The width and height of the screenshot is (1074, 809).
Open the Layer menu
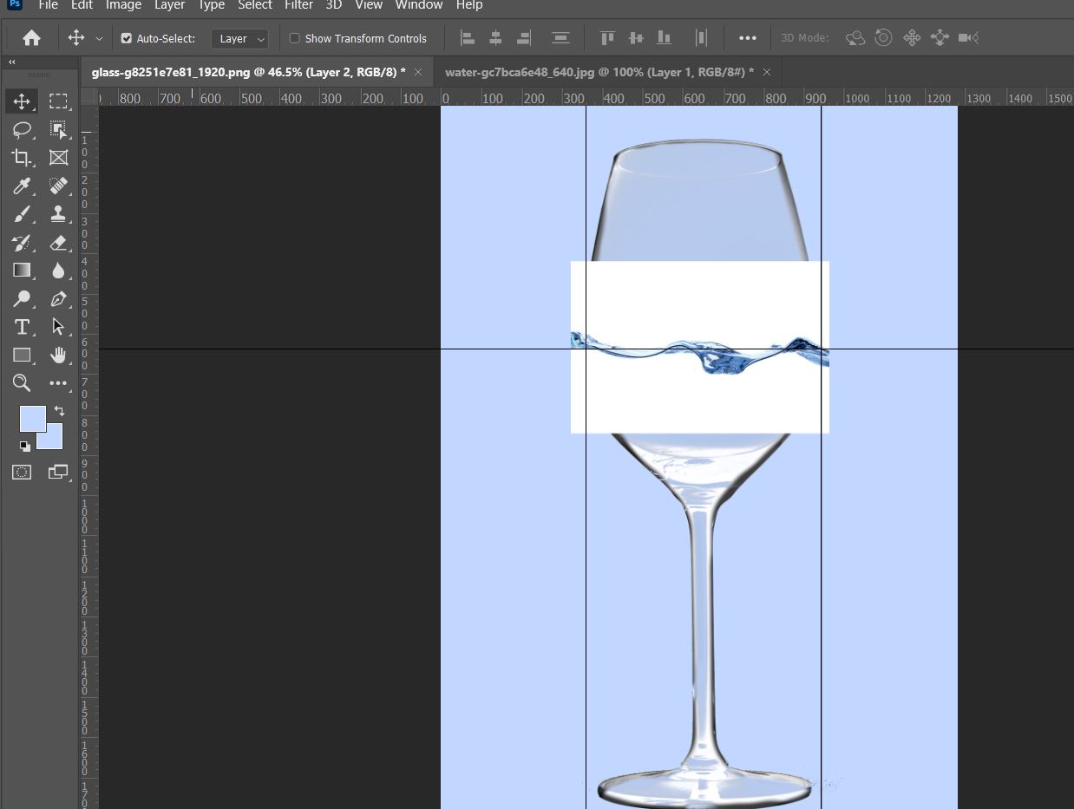[x=169, y=5]
